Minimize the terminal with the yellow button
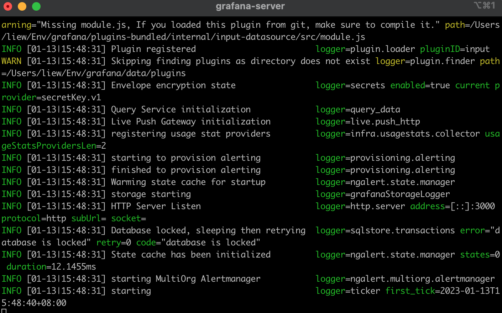 tap(22, 6)
